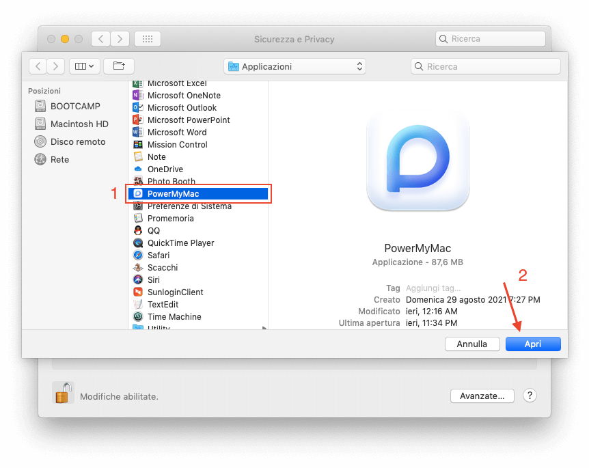Click the Apri button

coord(533,344)
